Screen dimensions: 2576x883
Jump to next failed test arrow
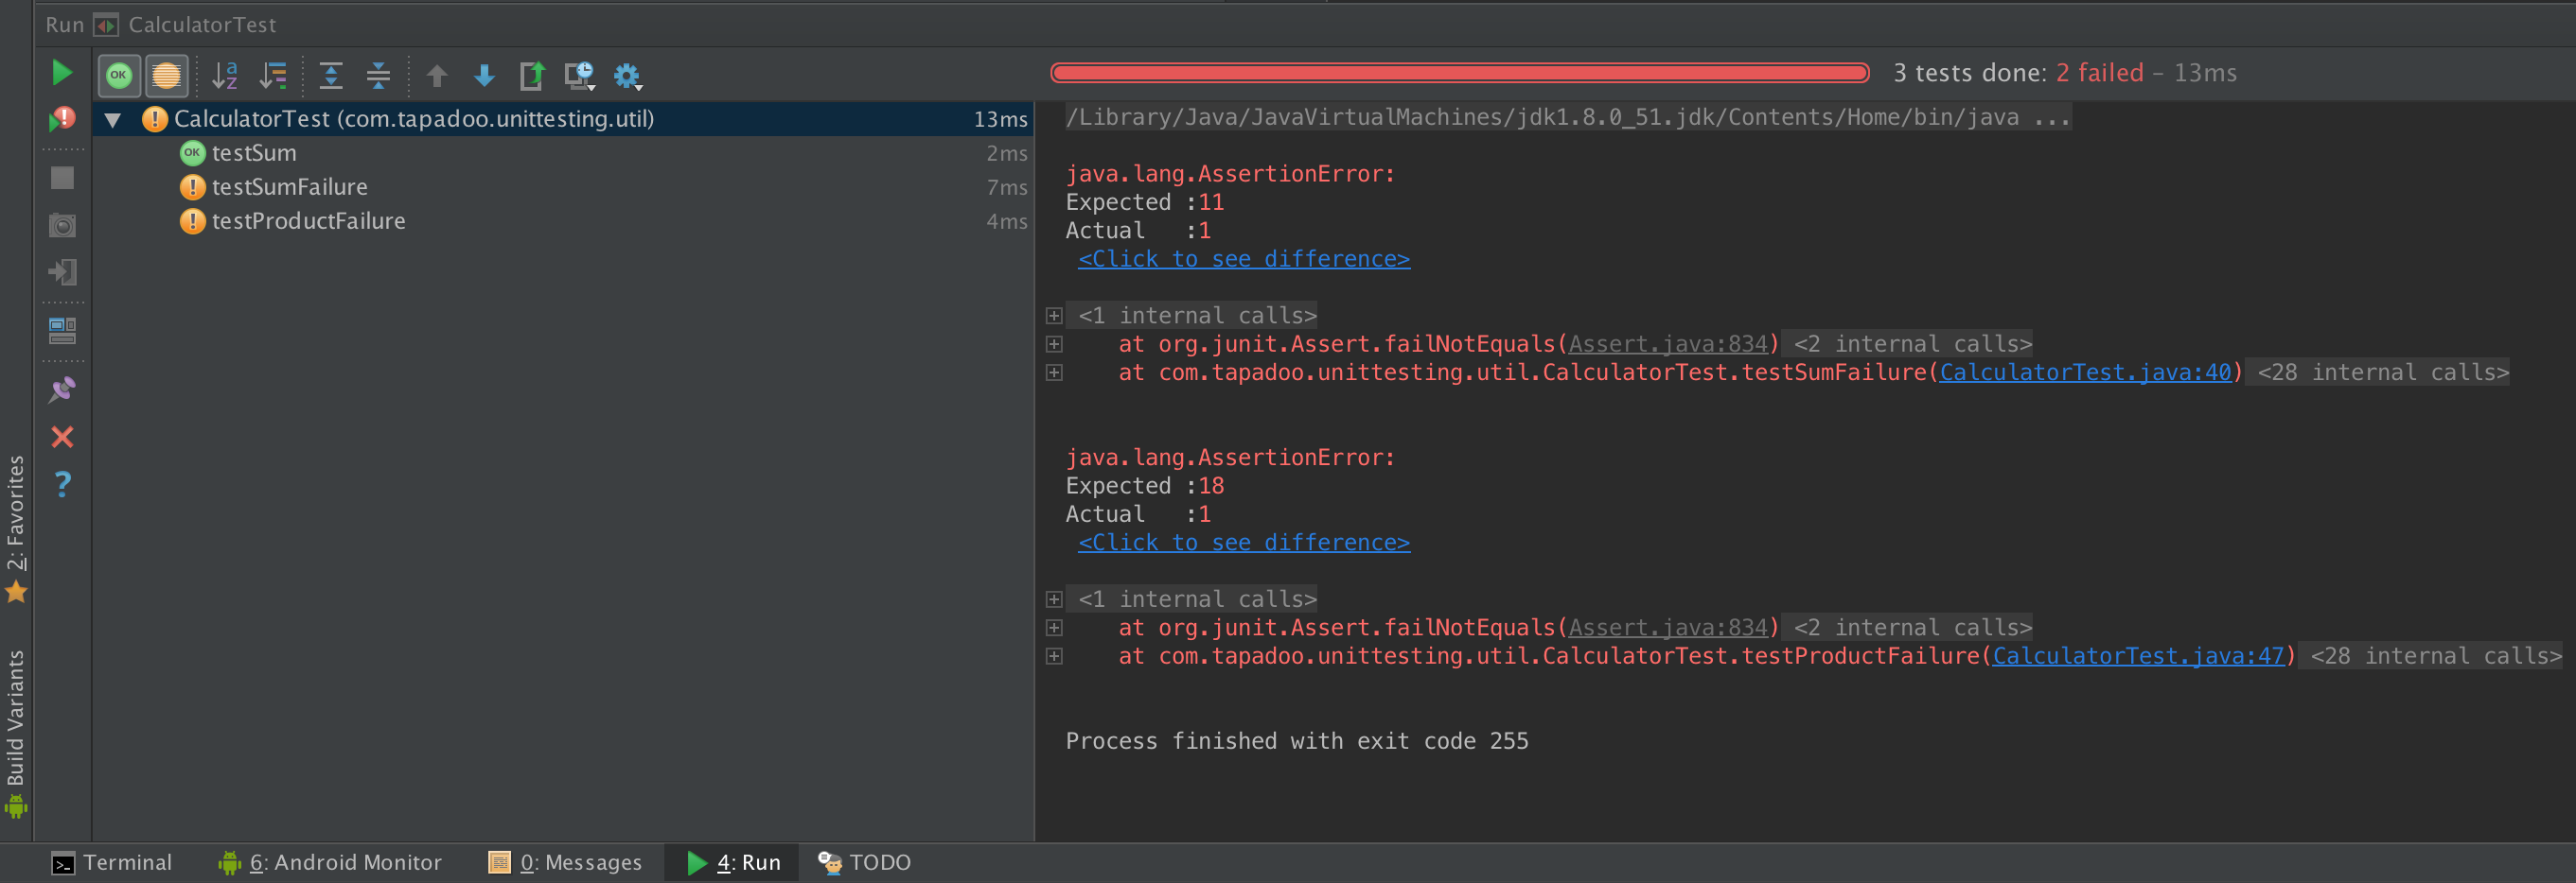(484, 75)
